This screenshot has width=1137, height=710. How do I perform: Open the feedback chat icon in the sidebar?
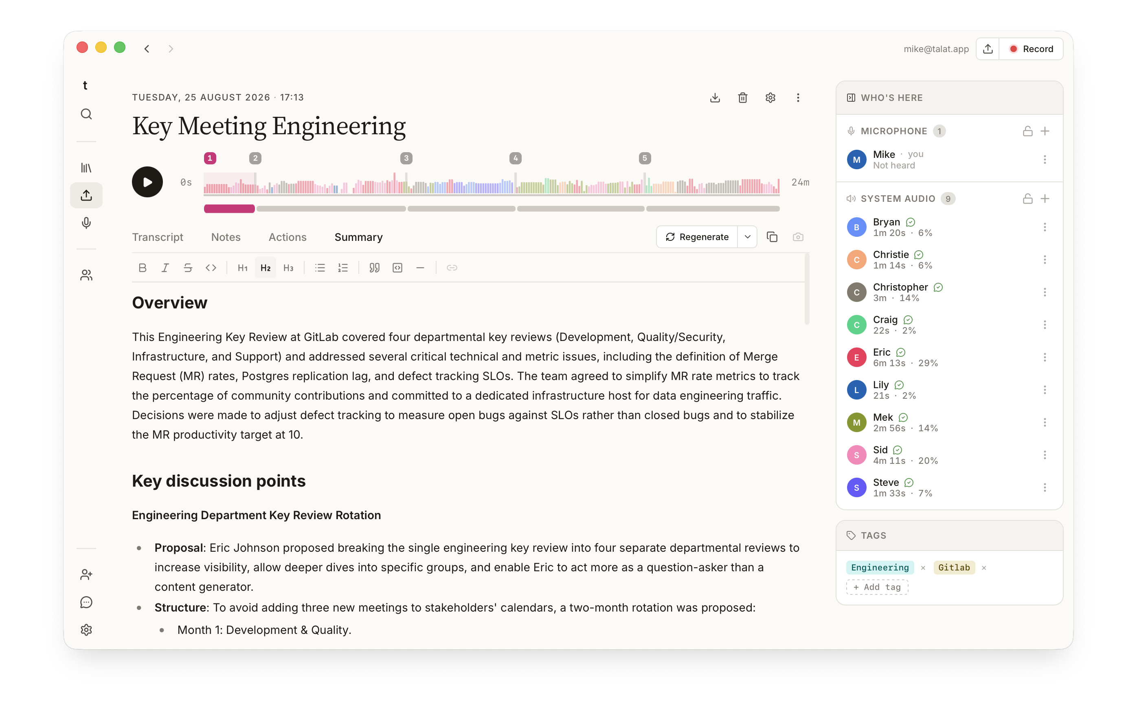tap(86, 602)
